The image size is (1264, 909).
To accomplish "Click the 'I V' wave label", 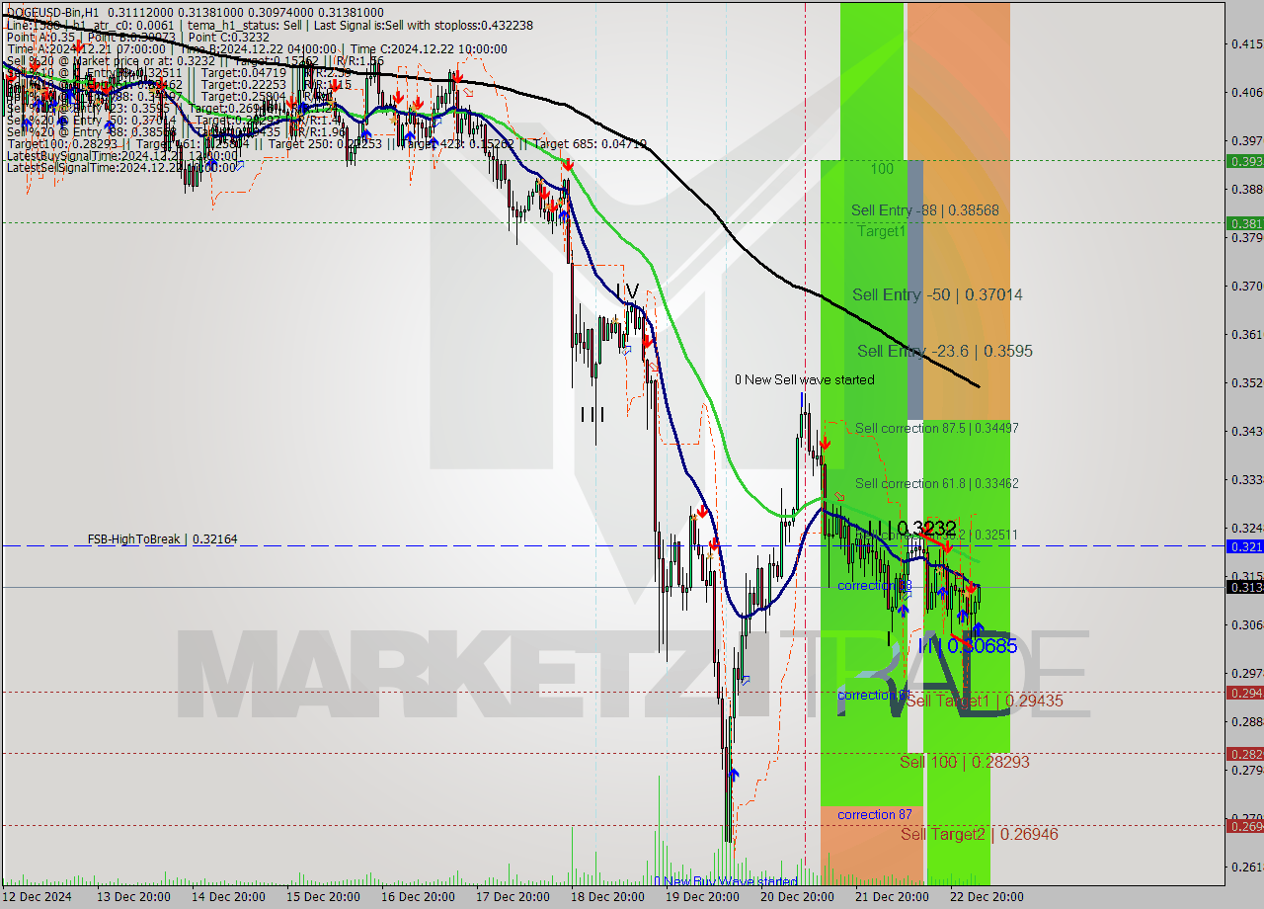I will [x=627, y=290].
